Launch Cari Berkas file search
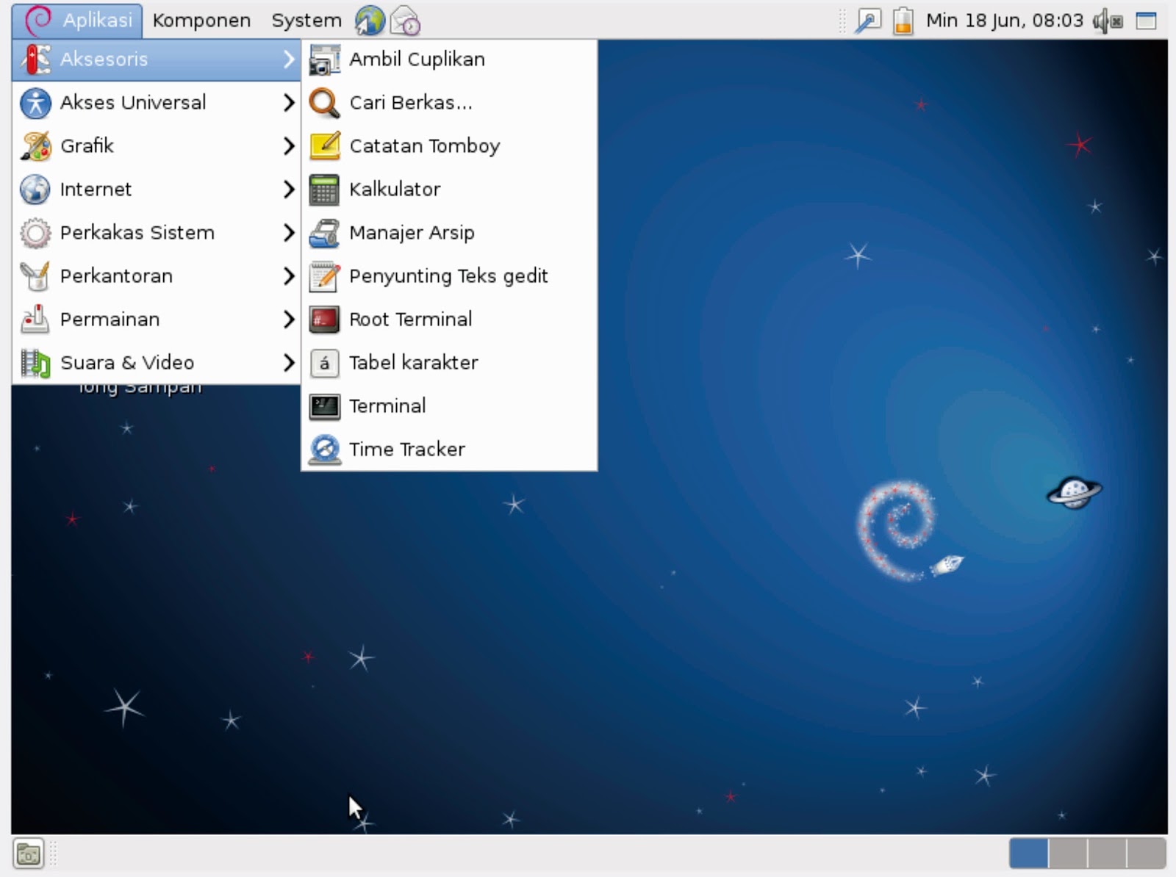This screenshot has width=1176, height=877. tap(410, 102)
